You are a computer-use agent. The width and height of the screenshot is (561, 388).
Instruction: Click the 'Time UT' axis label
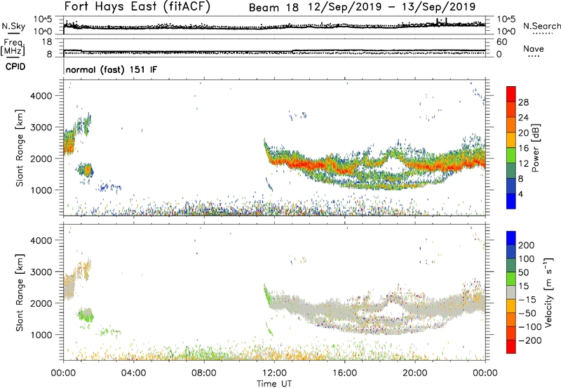274,384
